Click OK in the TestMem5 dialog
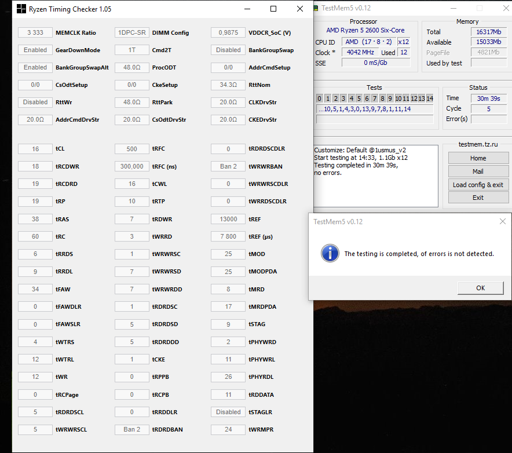 tap(480, 288)
